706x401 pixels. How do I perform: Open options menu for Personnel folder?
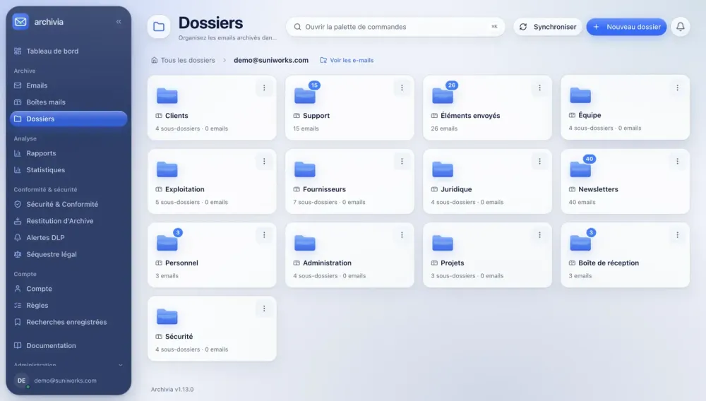point(264,235)
